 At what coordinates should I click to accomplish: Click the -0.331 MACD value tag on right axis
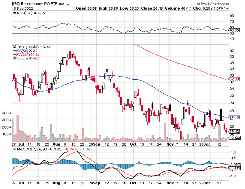[234, 168]
